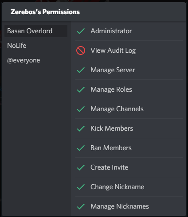This screenshot has width=188, height=217.
Task: Click the checkmark icon beside Create Invite
Action: click(x=81, y=167)
